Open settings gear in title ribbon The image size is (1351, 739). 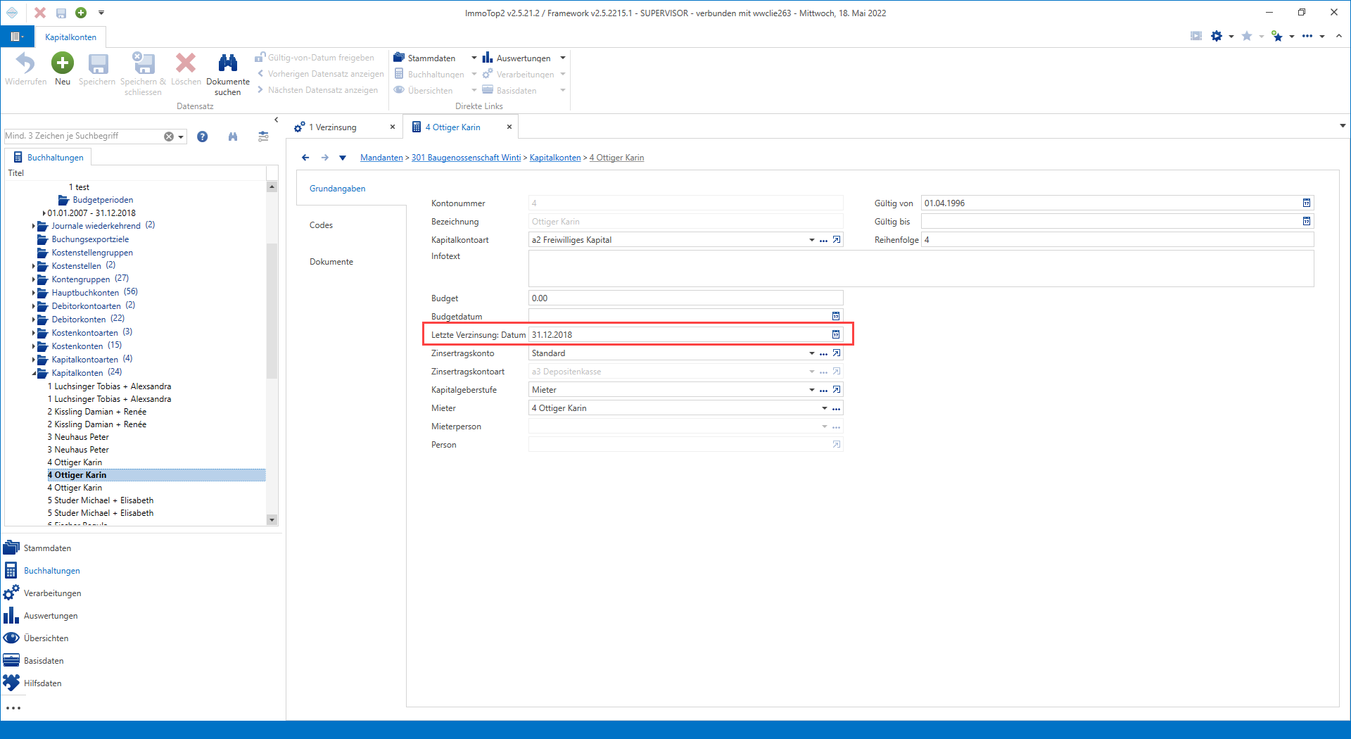(x=1217, y=36)
